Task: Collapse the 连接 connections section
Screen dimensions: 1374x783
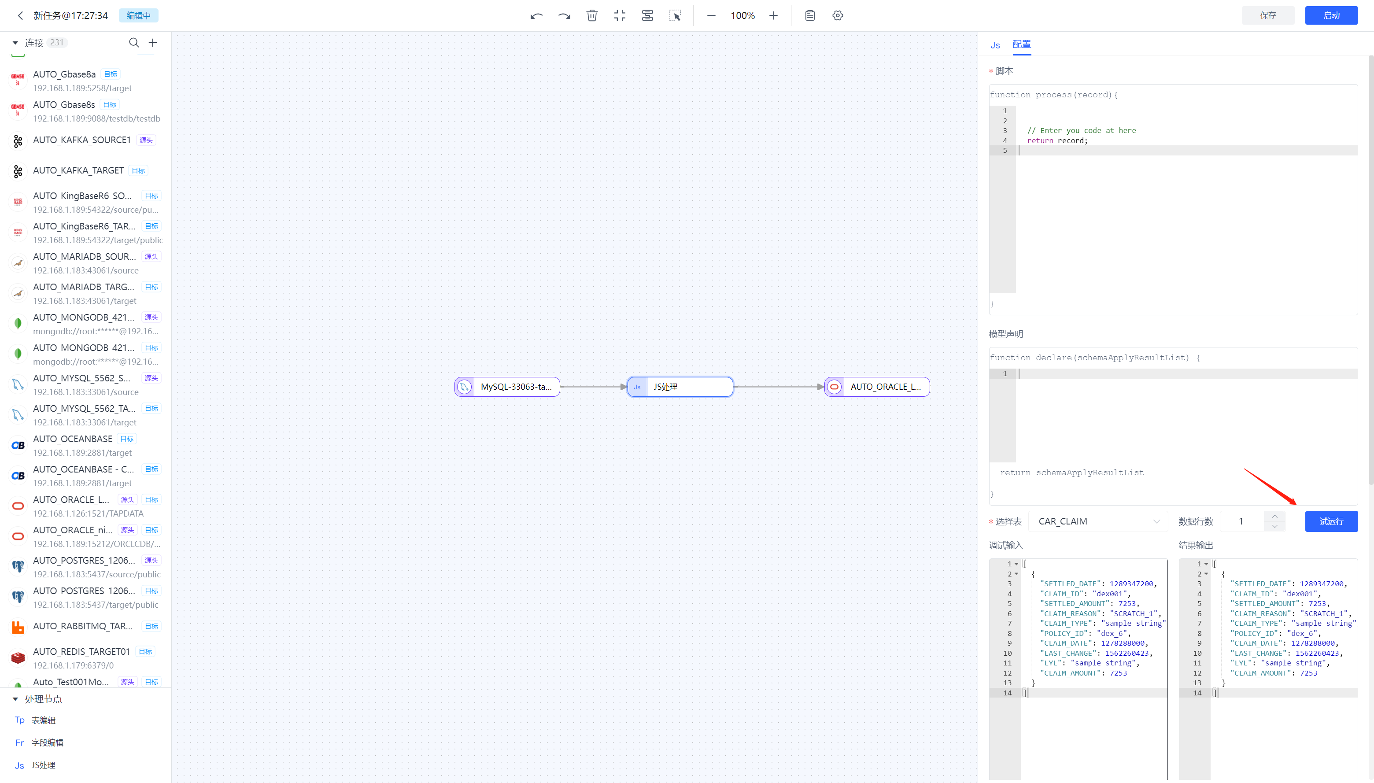Action: click(x=15, y=42)
